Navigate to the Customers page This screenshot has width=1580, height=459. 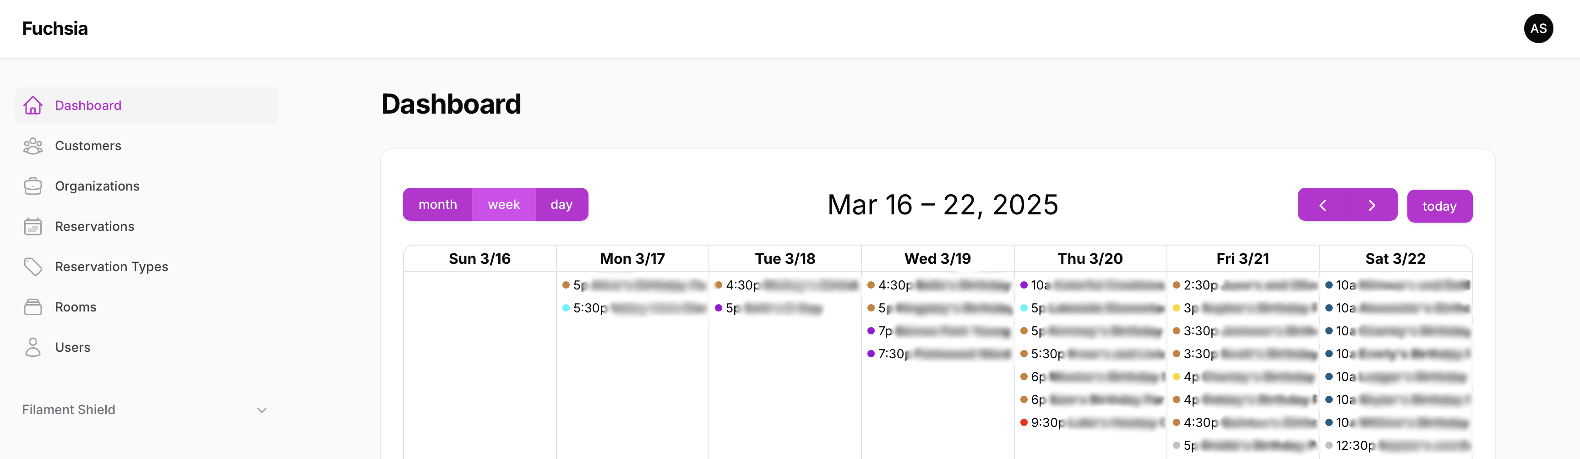tap(88, 145)
